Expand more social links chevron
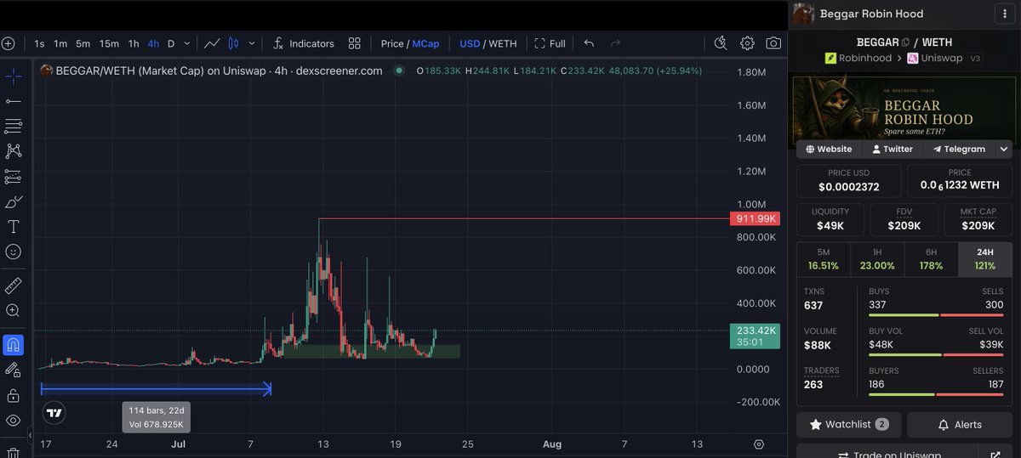 click(x=1003, y=149)
